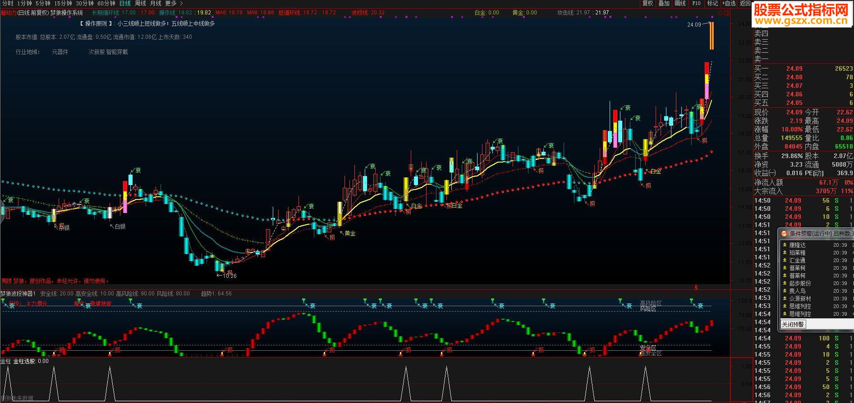The width and height of the screenshot is (854, 403).
Task: Click the 次新股 sector label
Action: click(x=96, y=52)
